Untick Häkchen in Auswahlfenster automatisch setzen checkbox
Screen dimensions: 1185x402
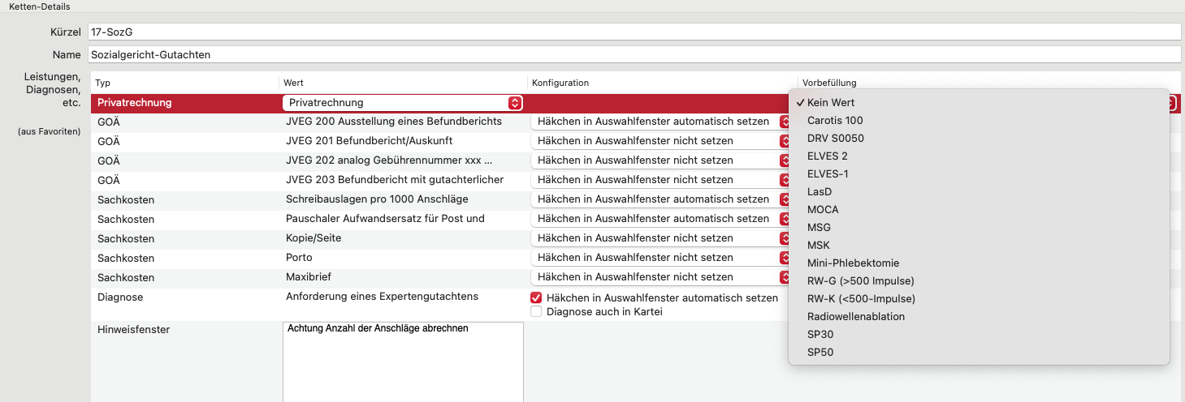tap(536, 297)
